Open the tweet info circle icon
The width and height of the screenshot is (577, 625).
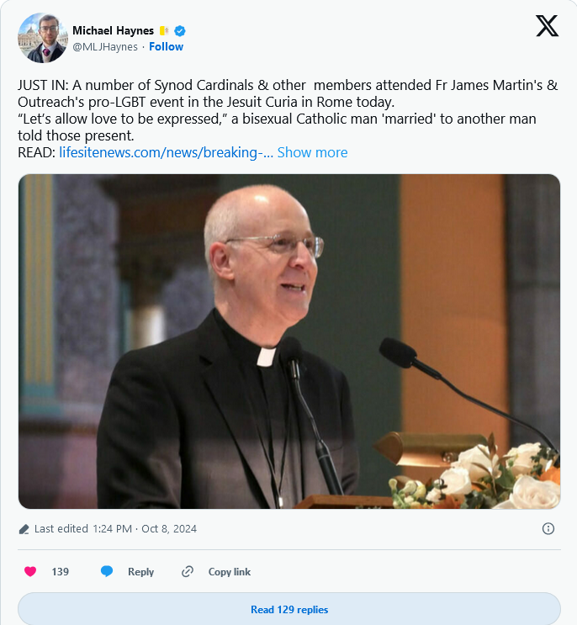tap(548, 528)
